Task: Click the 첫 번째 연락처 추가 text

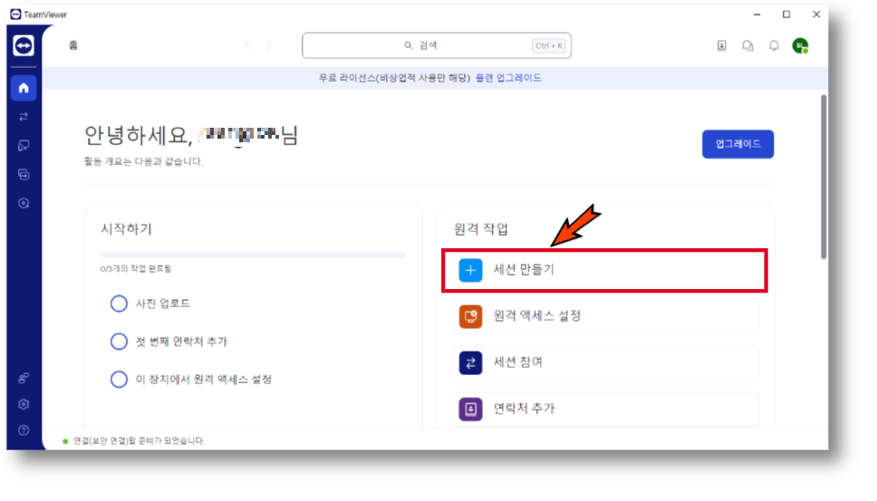Action: pyautogui.click(x=181, y=341)
